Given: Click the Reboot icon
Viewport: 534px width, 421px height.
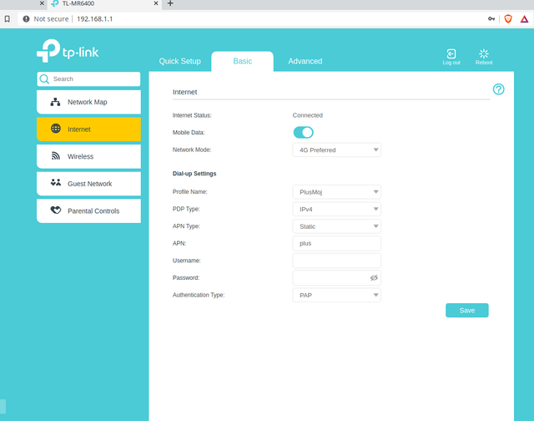Looking at the screenshot, I should point(484,53).
